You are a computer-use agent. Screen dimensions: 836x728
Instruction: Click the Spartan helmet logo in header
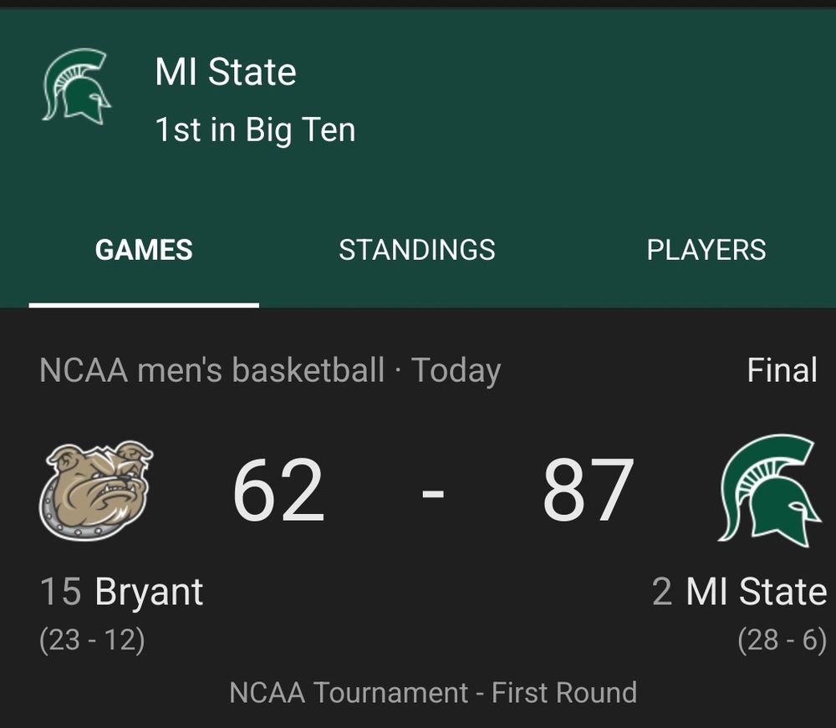coord(76,86)
